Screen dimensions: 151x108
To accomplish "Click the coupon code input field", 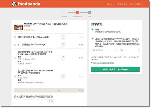I will 31,101.
